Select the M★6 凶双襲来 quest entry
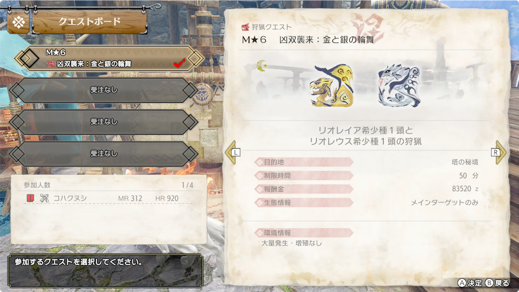Viewport: 519px width, 292px height. click(x=109, y=58)
